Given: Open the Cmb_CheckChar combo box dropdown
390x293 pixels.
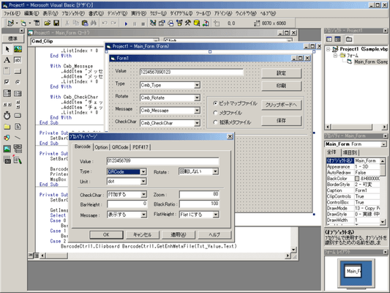Looking at the screenshot, I should [x=197, y=123].
